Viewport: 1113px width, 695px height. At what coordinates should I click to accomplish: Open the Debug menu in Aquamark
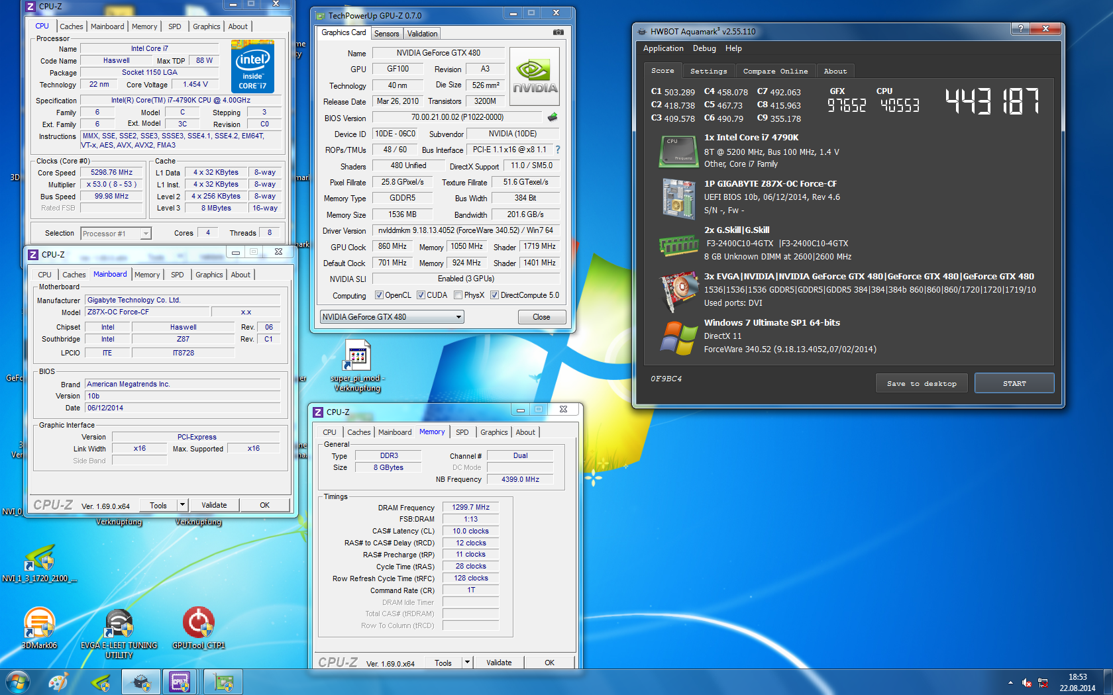pyautogui.click(x=704, y=48)
